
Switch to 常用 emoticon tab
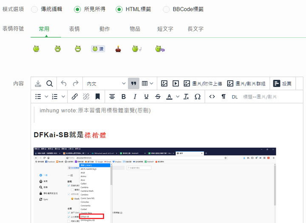point(44,29)
